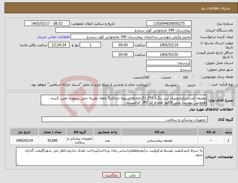Screen dimensions: 238x183
Task: Click the remaining days field showing 1
Action: tap(90, 45)
